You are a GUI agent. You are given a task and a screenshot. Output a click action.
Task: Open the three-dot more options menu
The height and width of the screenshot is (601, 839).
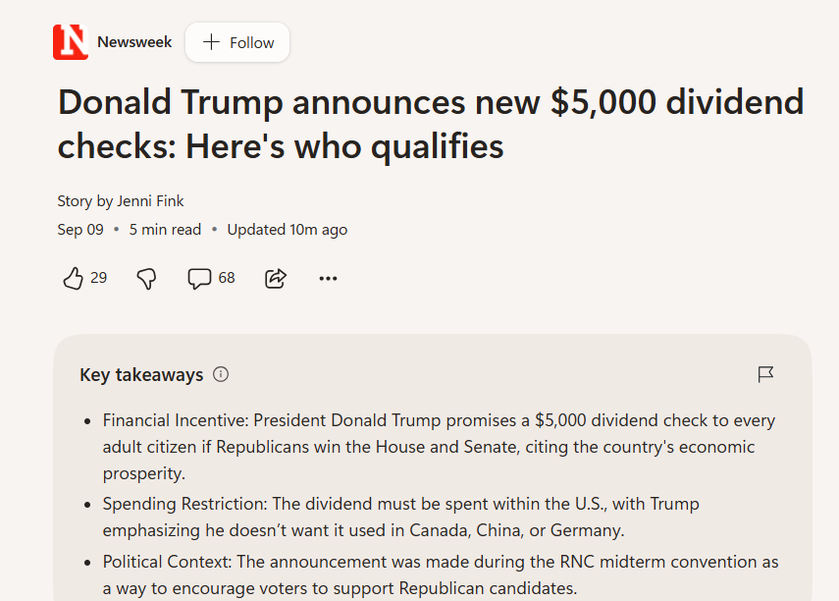tap(328, 279)
